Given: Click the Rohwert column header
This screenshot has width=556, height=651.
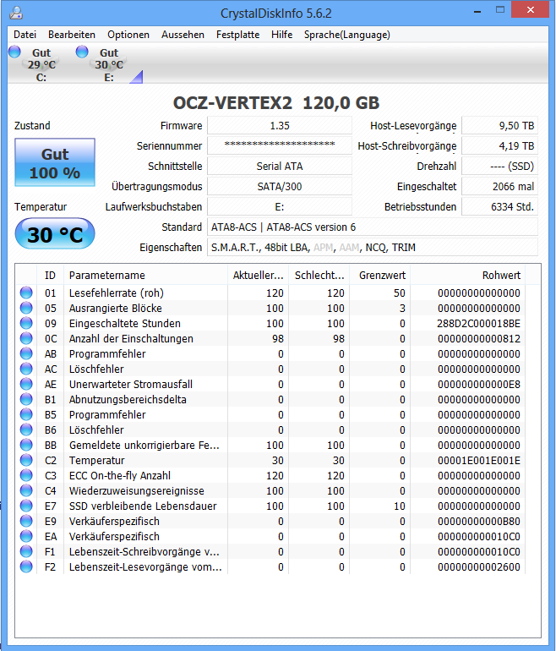Looking at the screenshot, I should tap(468, 276).
